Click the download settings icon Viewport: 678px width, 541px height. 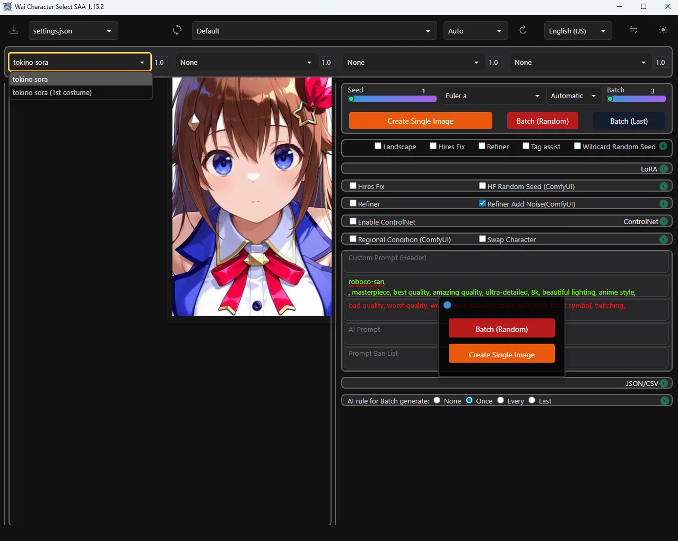pyautogui.click(x=14, y=30)
